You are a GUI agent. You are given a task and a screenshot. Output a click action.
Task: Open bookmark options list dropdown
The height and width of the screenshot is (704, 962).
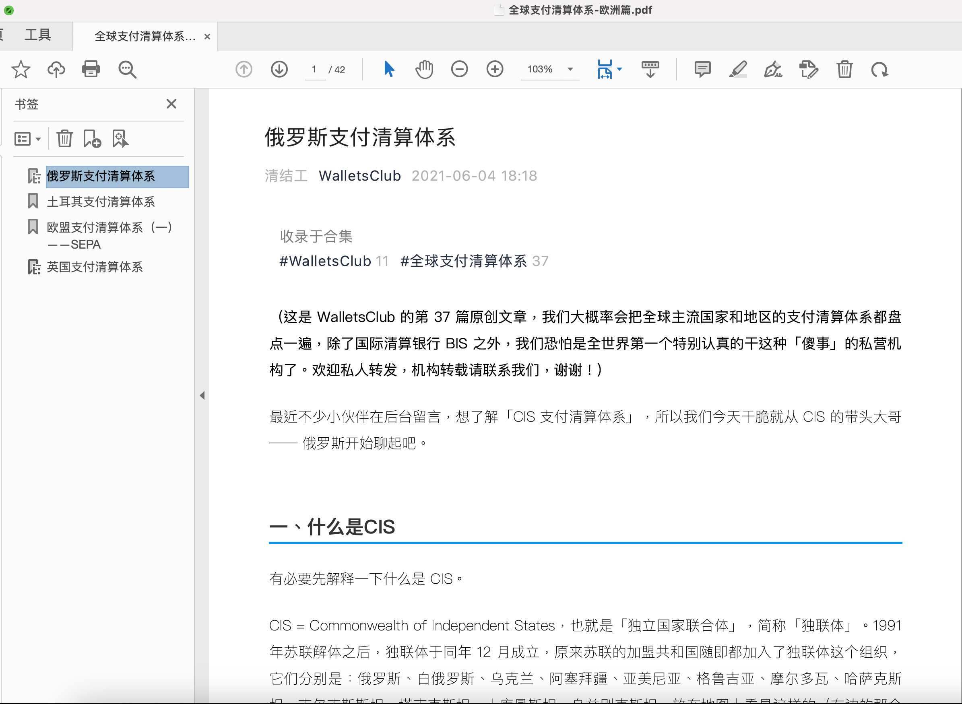click(x=28, y=139)
